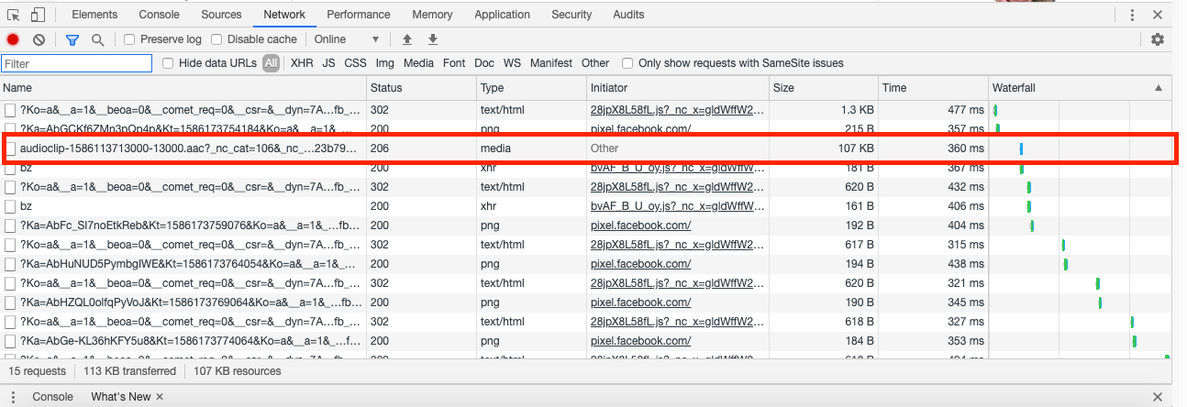This screenshot has height=407, width=1187.
Task: Open Network settings gear icon
Action: (1158, 39)
